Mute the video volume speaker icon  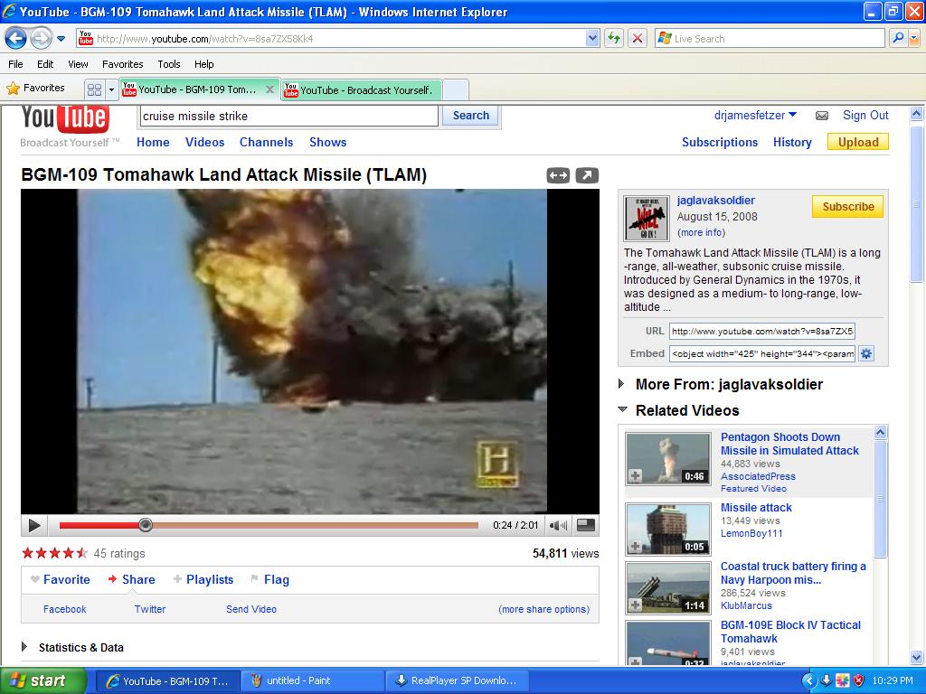point(558,525)
